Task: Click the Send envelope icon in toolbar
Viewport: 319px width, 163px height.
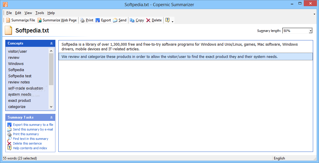Action: pyautogui.click(x=115, y=20)
